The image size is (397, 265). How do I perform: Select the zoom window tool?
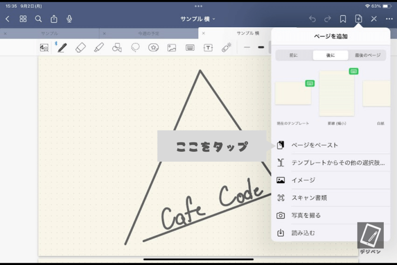[44, 48]
